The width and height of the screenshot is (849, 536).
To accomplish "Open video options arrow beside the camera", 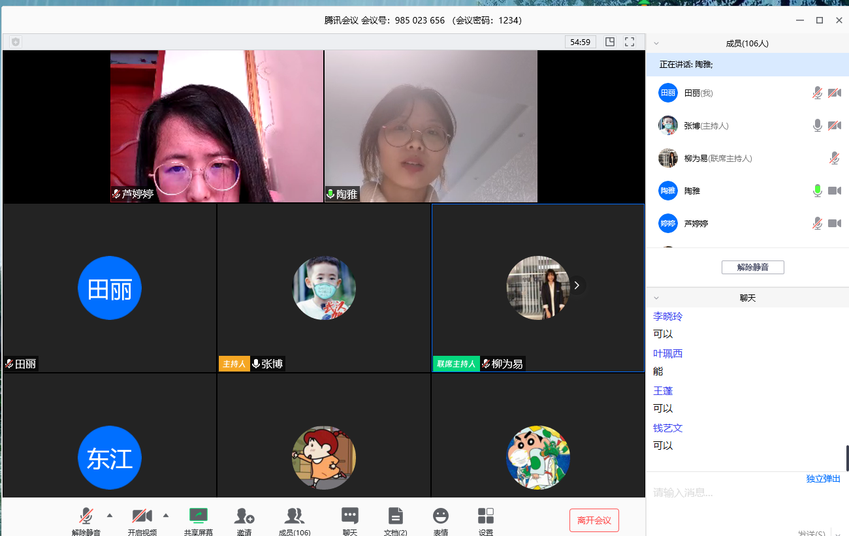I will tap(166, 515).
